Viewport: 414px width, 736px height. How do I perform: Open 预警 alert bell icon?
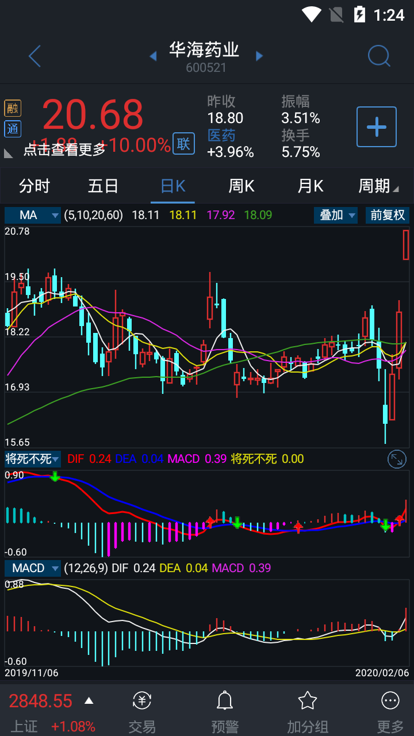pyautogui.click(x=224, y=700)
